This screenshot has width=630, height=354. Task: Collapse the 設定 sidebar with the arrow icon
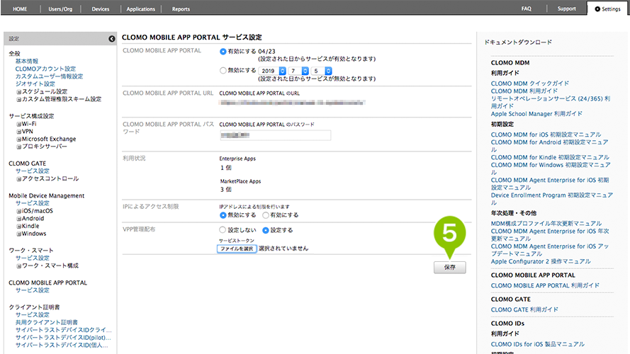coord(112,39)
